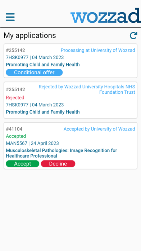The width and height of the screenshot is (141, 251).
Task: Open Rejected by Wozzad University Hospitals status
Action: pos(87,89)
